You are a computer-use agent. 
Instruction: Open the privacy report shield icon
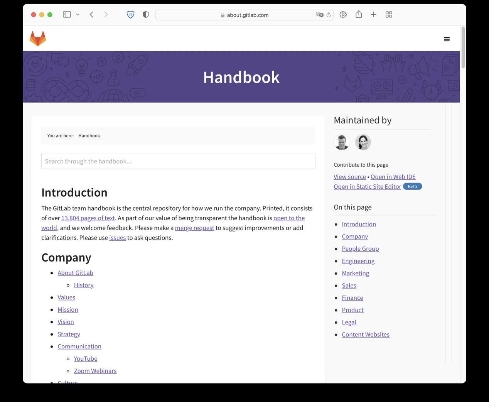pyautogui.click(x=146, y=15)
